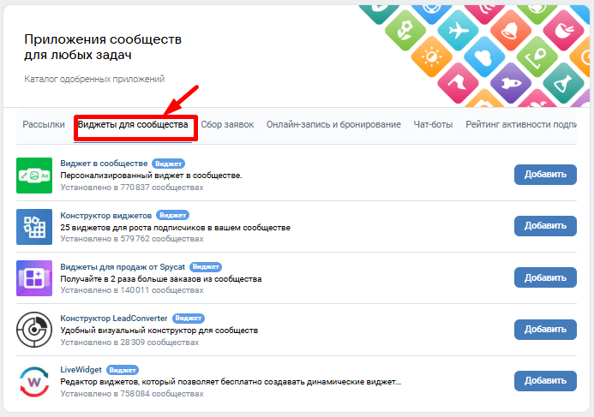The image size is (594, 417).
Task: Click the Каталог одобренных приложений text
Action: [x=94, y=80]
